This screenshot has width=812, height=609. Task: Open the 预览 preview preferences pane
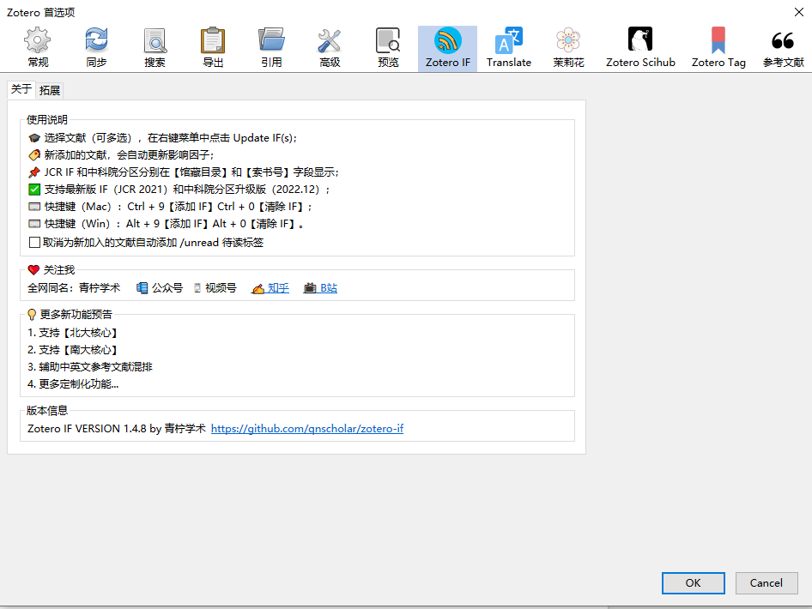point(388,48)
